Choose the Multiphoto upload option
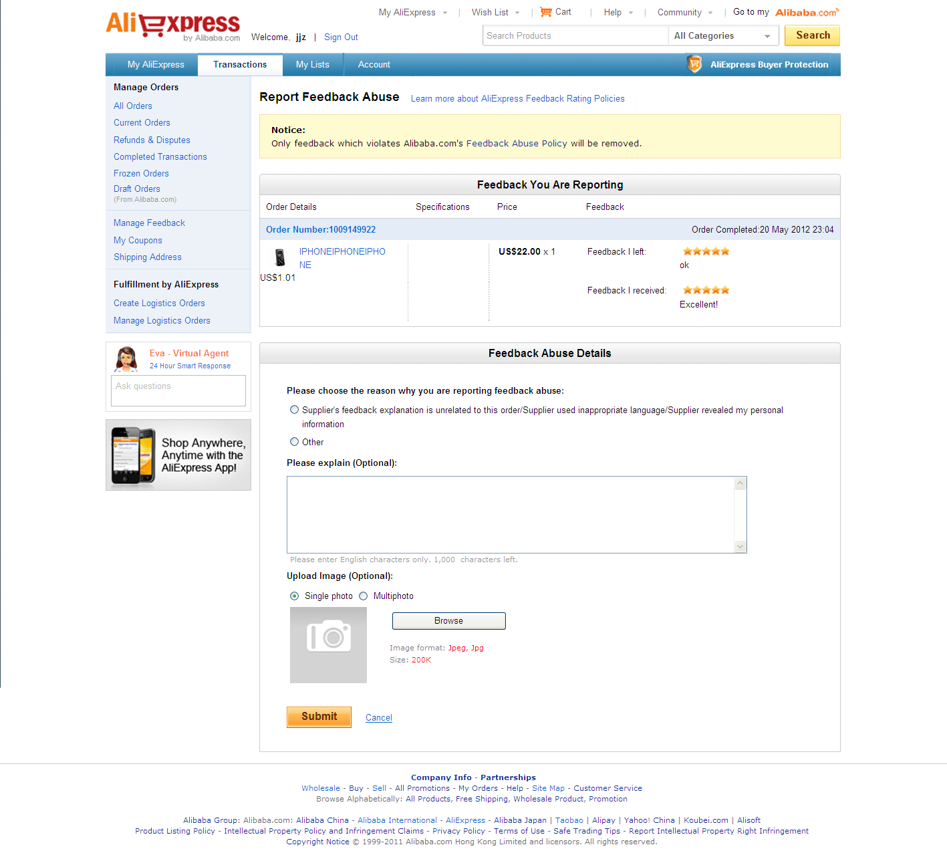947x855 pixels. tap(364, 596)
